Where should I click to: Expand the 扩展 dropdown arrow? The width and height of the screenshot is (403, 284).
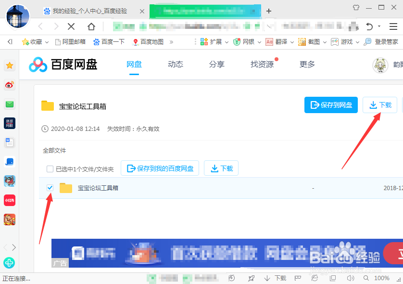[x=227, y=42]
